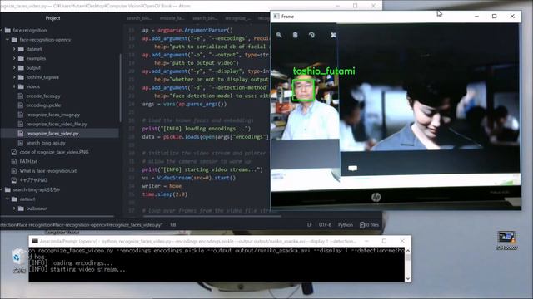Click the 0 files git status

coord(369,225)
